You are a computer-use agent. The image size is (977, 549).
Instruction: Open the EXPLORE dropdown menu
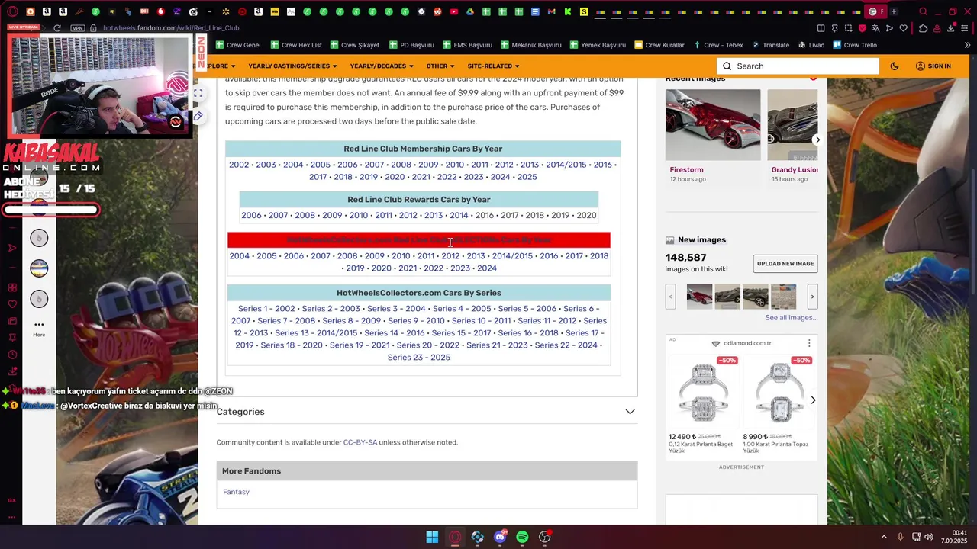click(x=221, y=66)
